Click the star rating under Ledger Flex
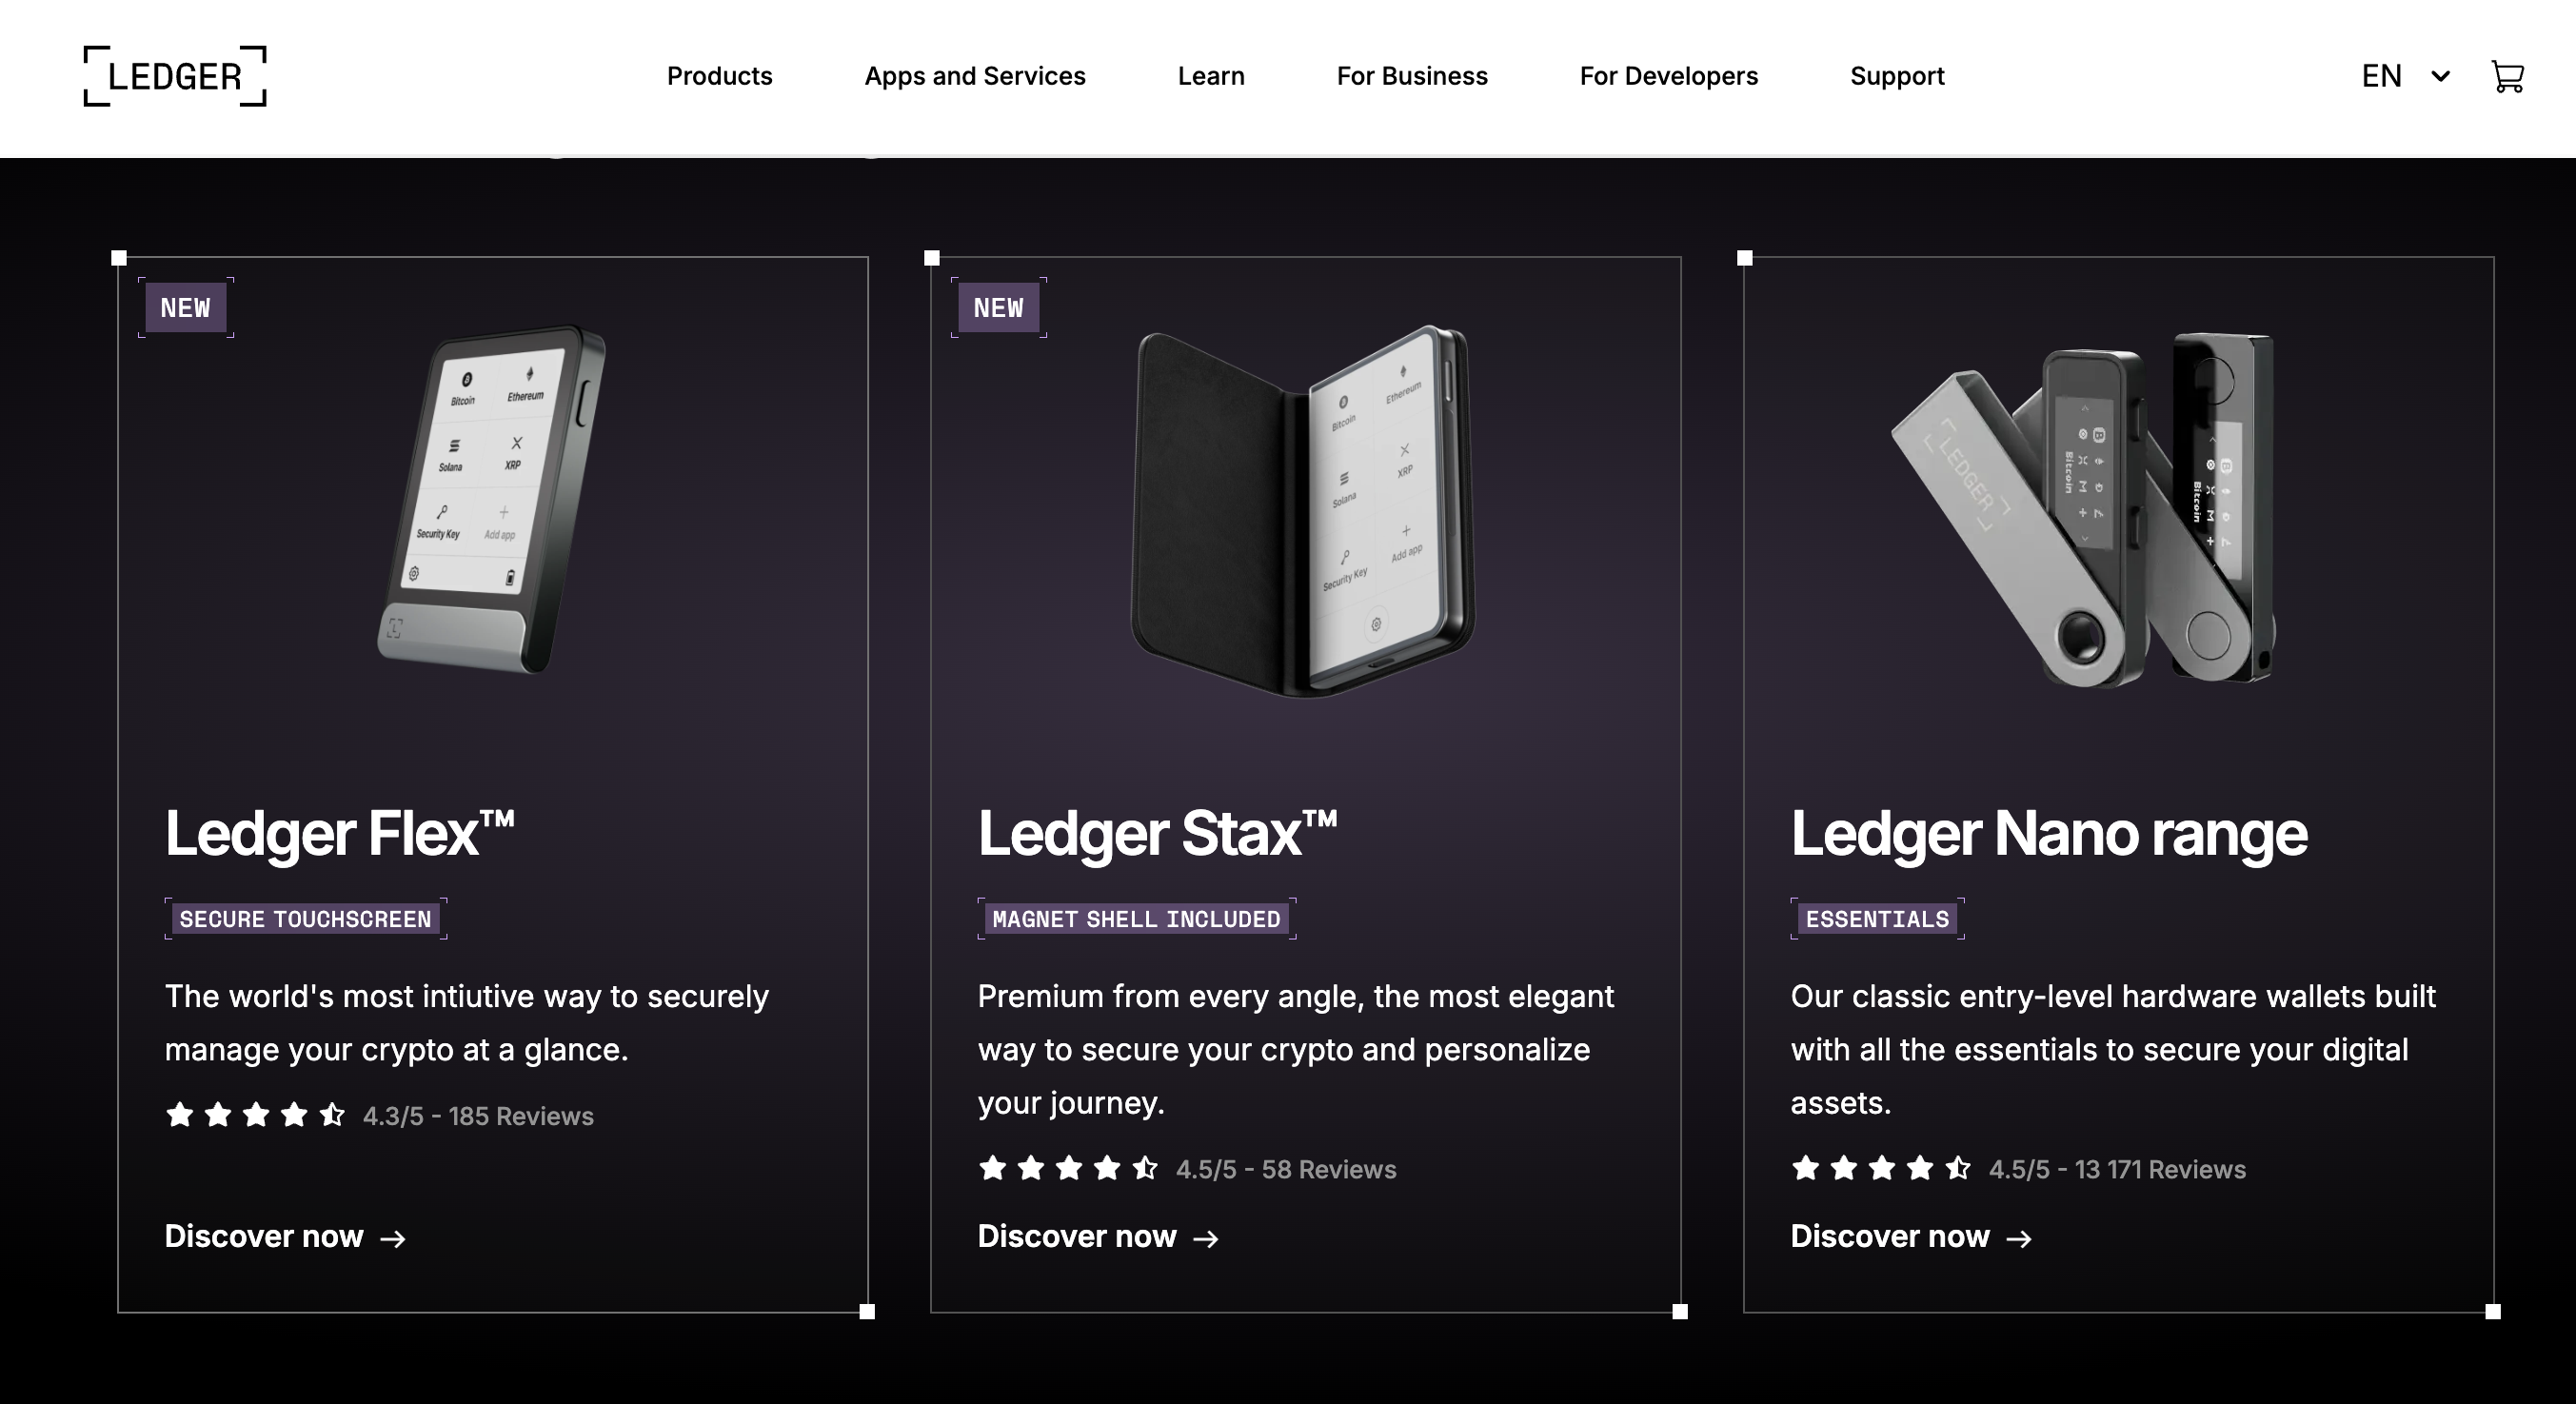The width and height of the screenshot is (2576, 1404). click(x=255, y=1115)
